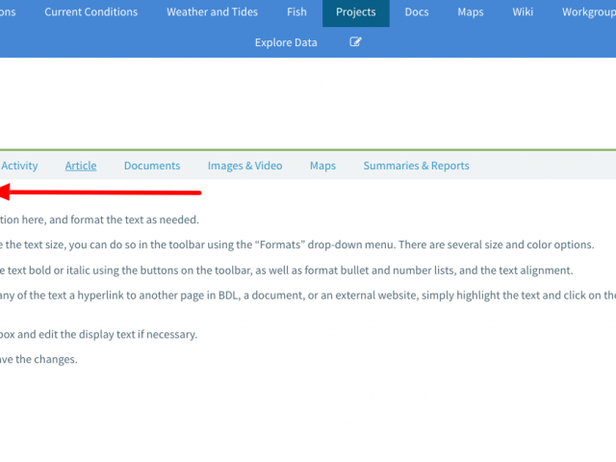Screen dimensions: 616x462
Task: Switch to the Documents tab
Action: pyautogui.click(x=152, y=166)
